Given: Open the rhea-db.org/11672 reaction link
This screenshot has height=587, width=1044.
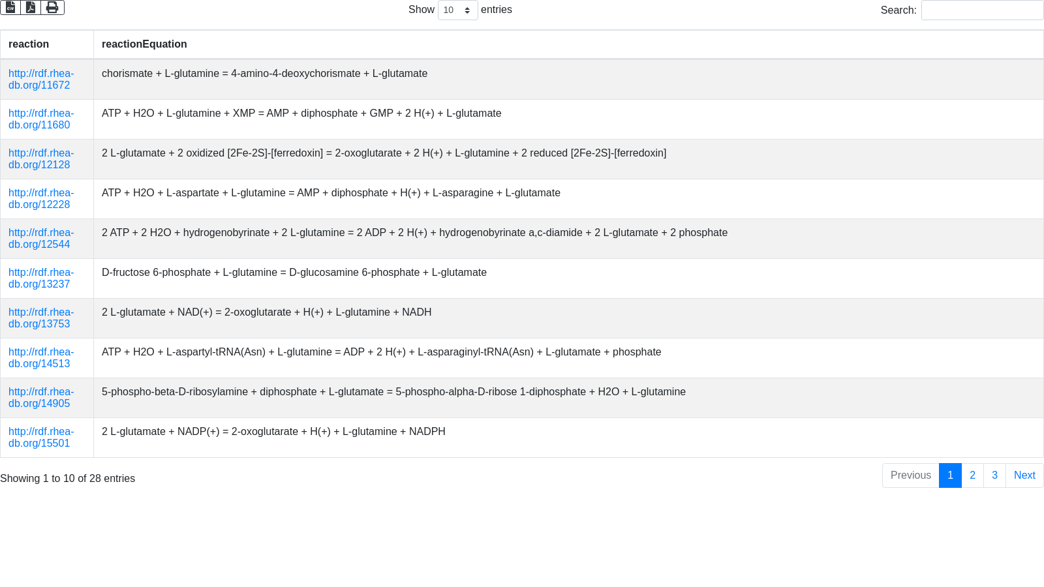Looking at the screenshot, I should pos(41,80).
